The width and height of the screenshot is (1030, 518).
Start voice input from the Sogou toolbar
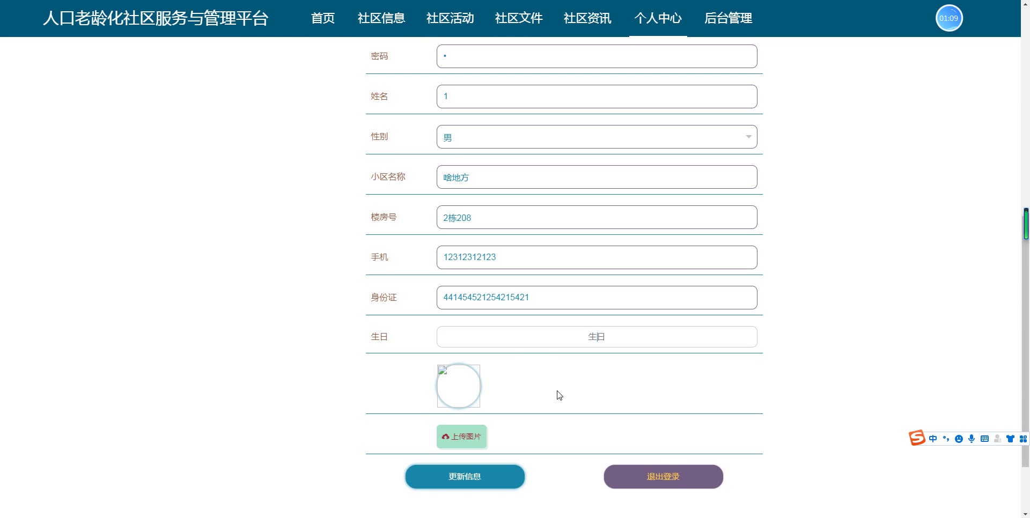[972, 438]
